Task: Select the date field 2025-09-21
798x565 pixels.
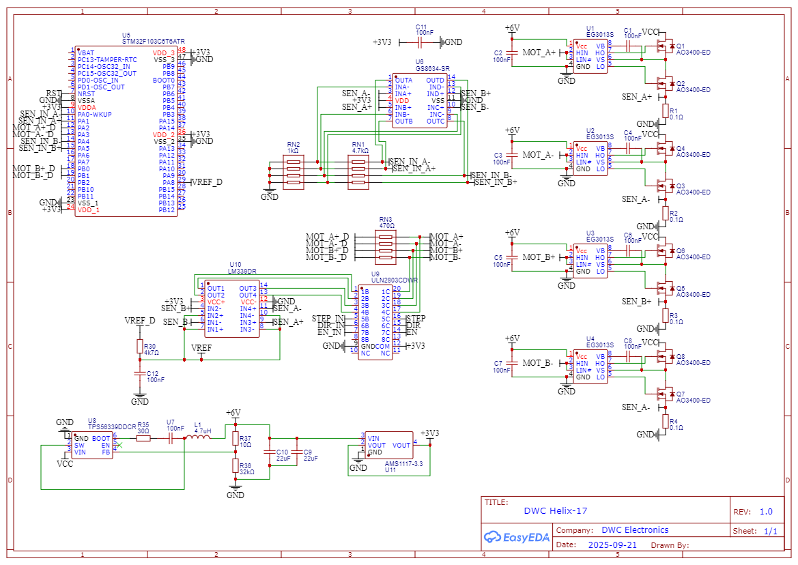Action: click(x=612, y=545)
